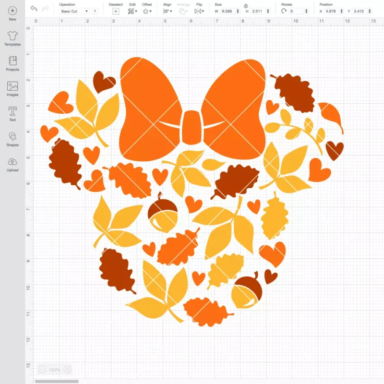Open the Arrange options
This screenshot has height=384, width=384.
(182, 11)
